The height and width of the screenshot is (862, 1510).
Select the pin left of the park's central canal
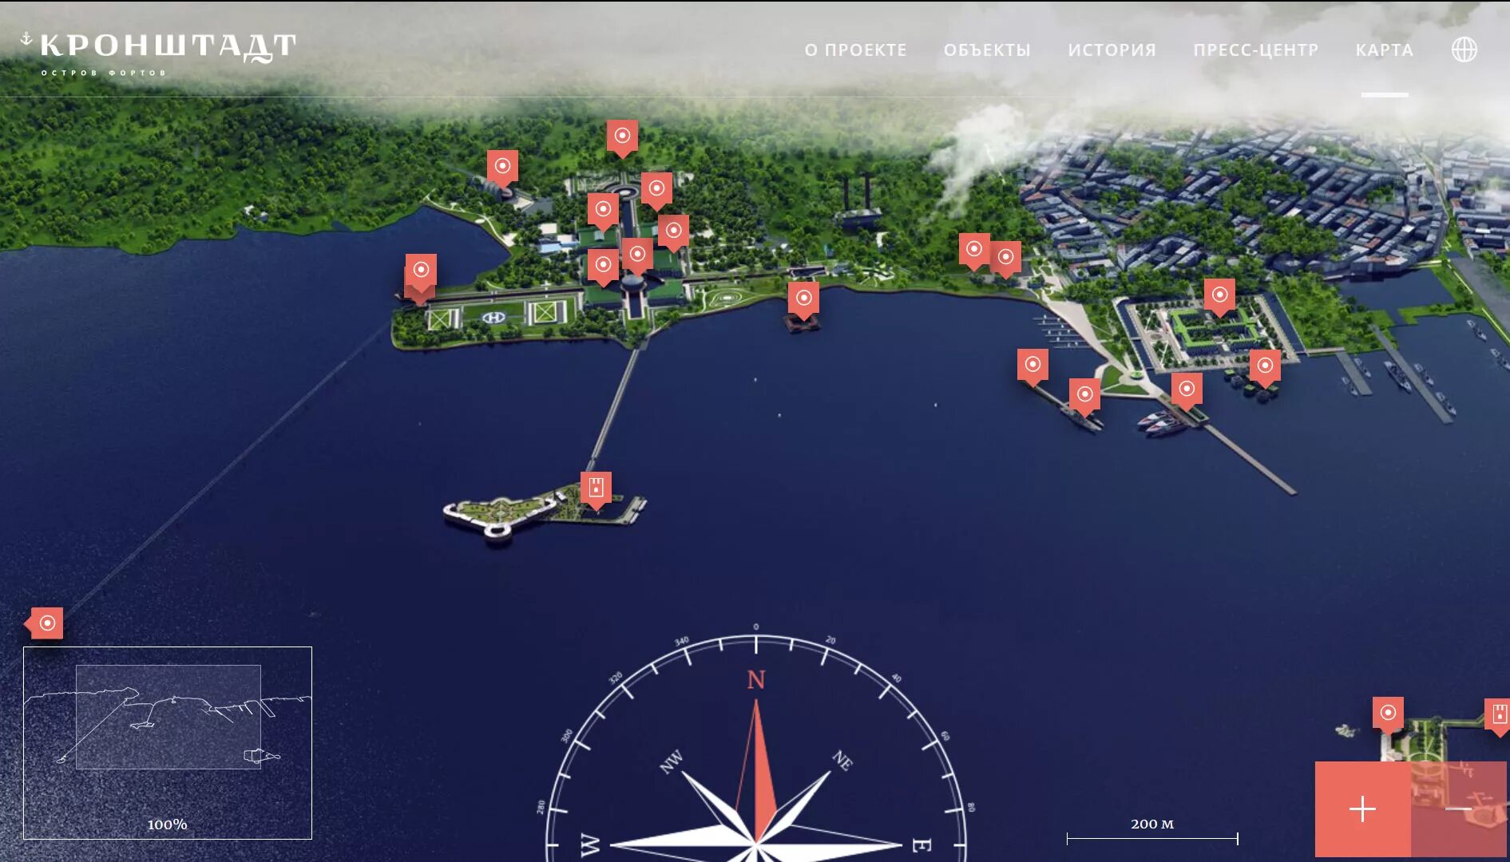[x=603, y=211]
